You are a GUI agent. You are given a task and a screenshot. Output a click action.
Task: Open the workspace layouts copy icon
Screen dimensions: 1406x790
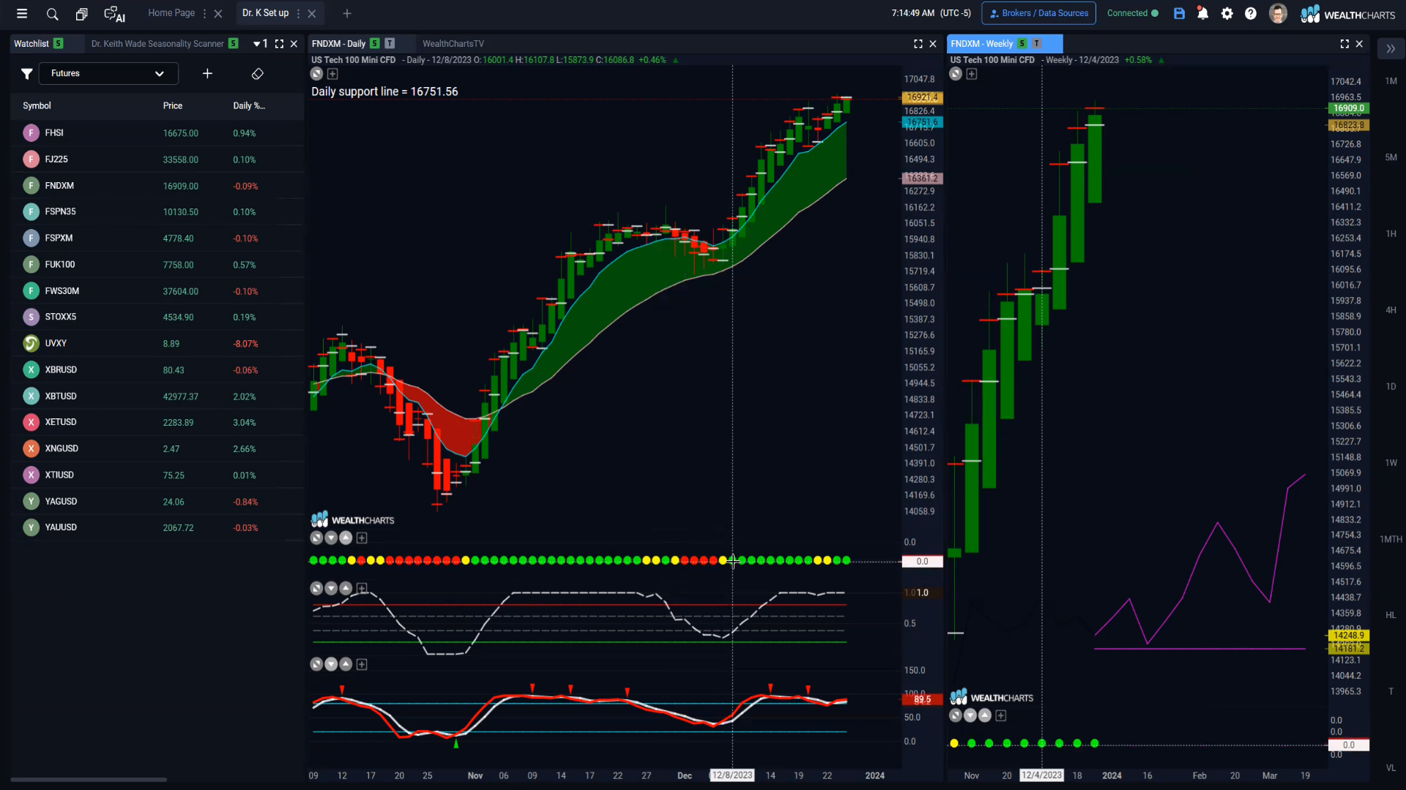pos(81,13)
